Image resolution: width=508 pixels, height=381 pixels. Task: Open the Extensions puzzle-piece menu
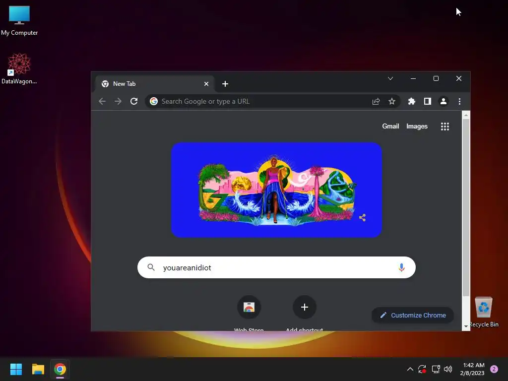click(x=411, y=101)
